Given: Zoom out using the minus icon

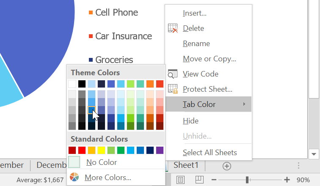Looking at the screenshot, I should tap(214, 180).
